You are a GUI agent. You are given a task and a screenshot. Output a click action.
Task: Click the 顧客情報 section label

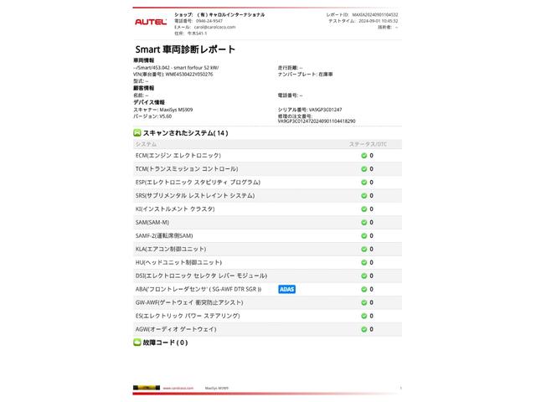(x=143, y=88)
